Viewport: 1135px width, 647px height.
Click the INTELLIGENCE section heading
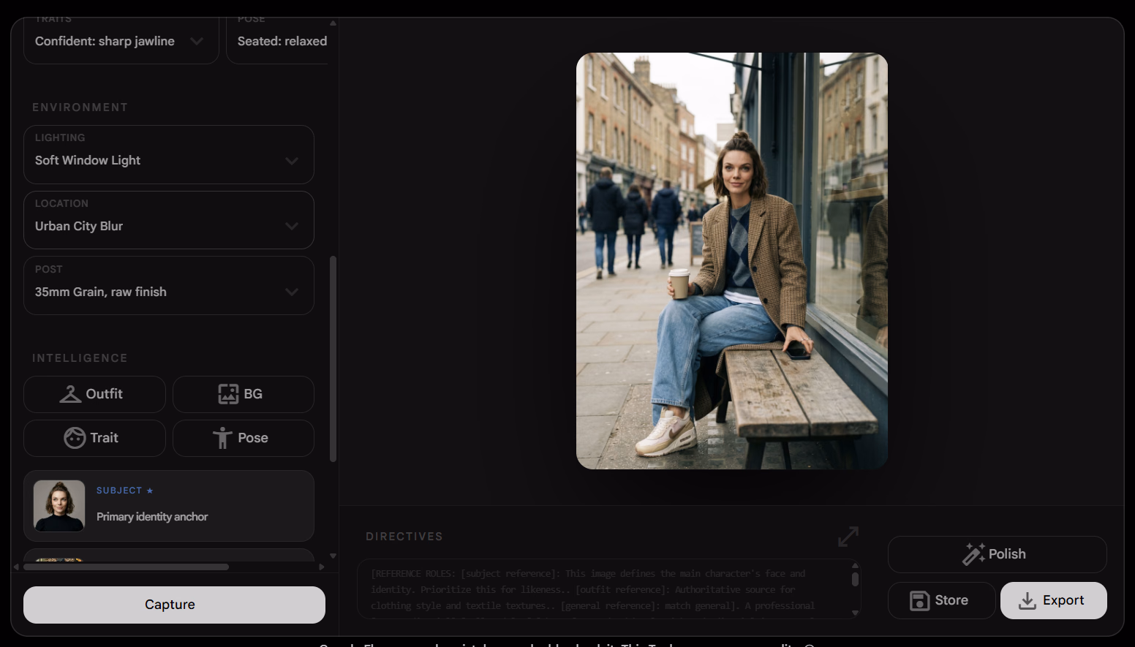coord(80,358)
